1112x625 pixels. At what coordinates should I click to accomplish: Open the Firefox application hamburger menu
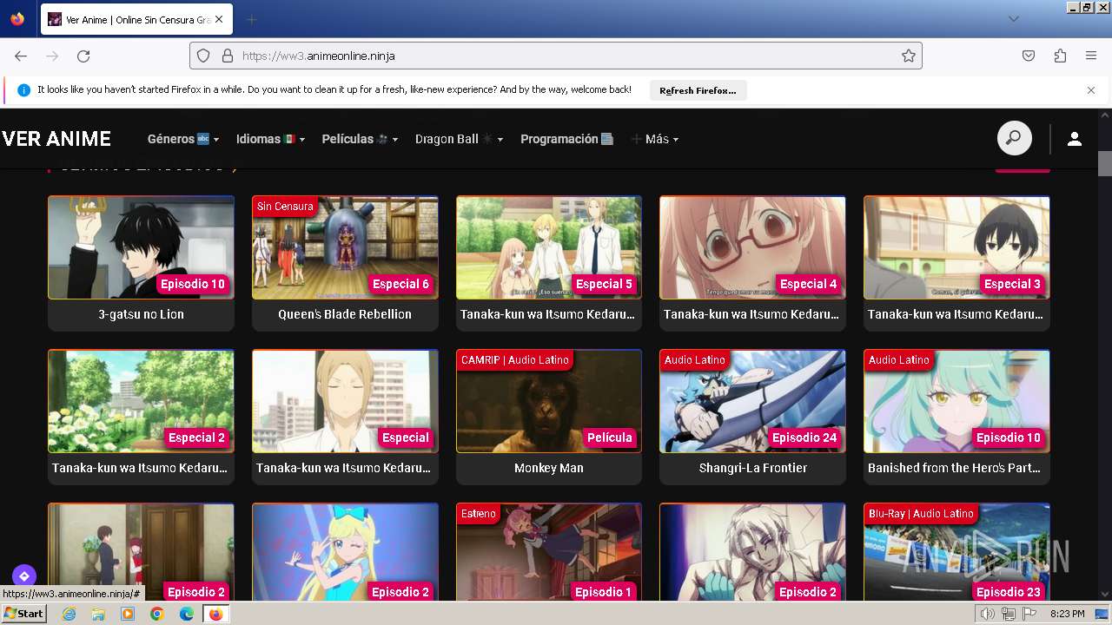pos(1091,56)
